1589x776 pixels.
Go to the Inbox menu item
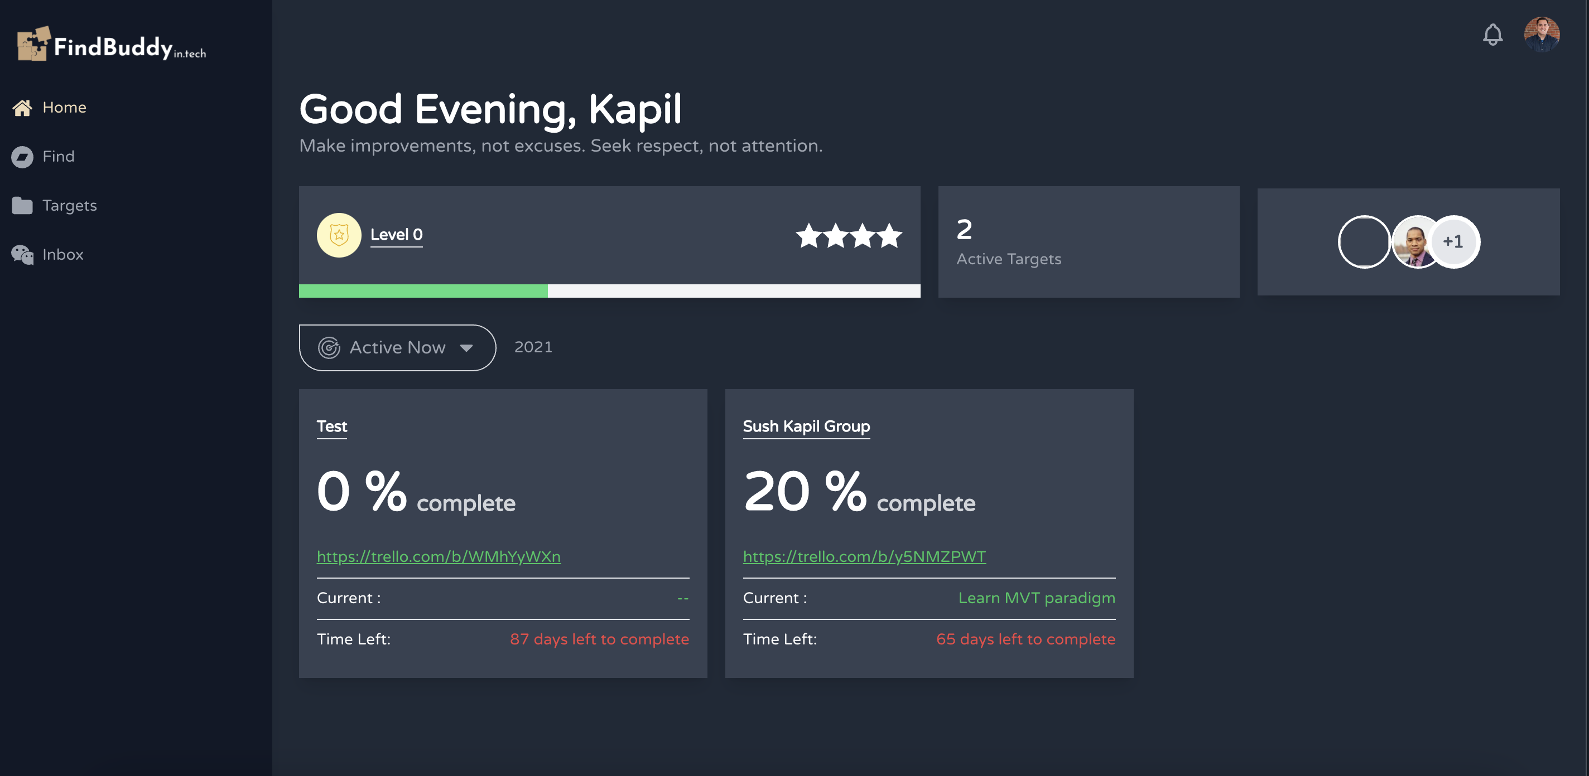pos(62,255)
